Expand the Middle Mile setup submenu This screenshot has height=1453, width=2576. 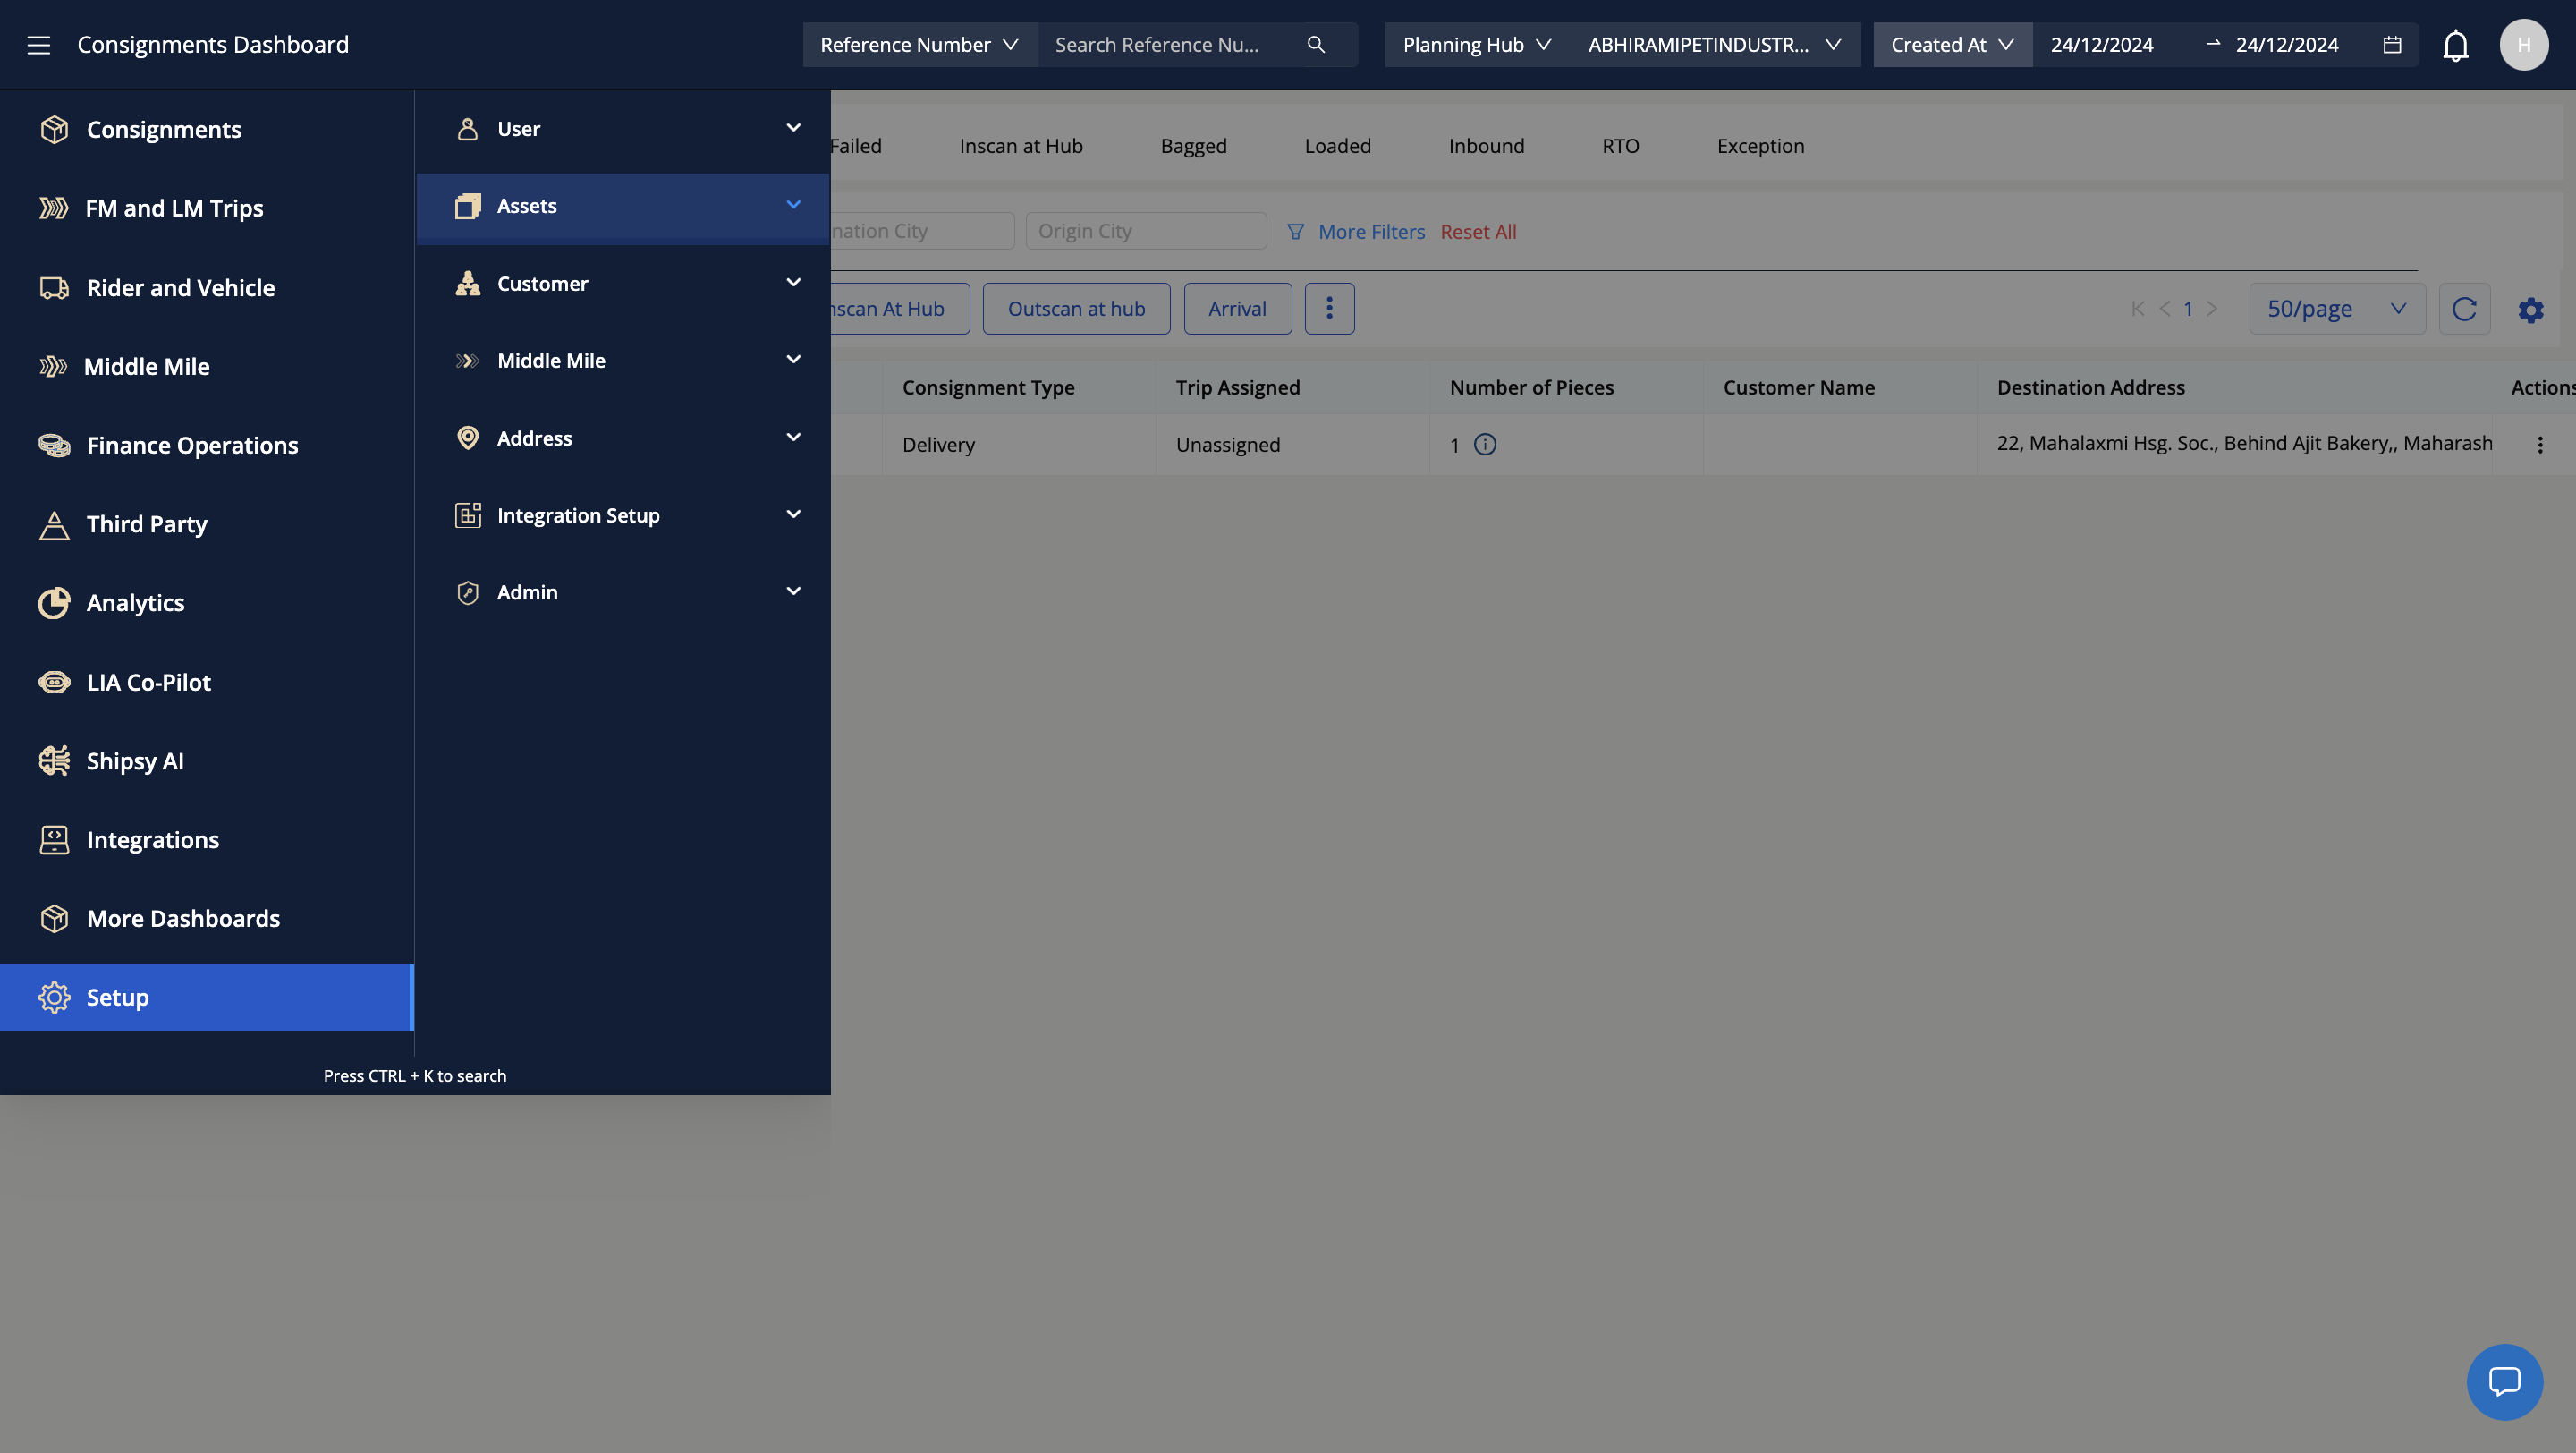(x=623, y=361)
